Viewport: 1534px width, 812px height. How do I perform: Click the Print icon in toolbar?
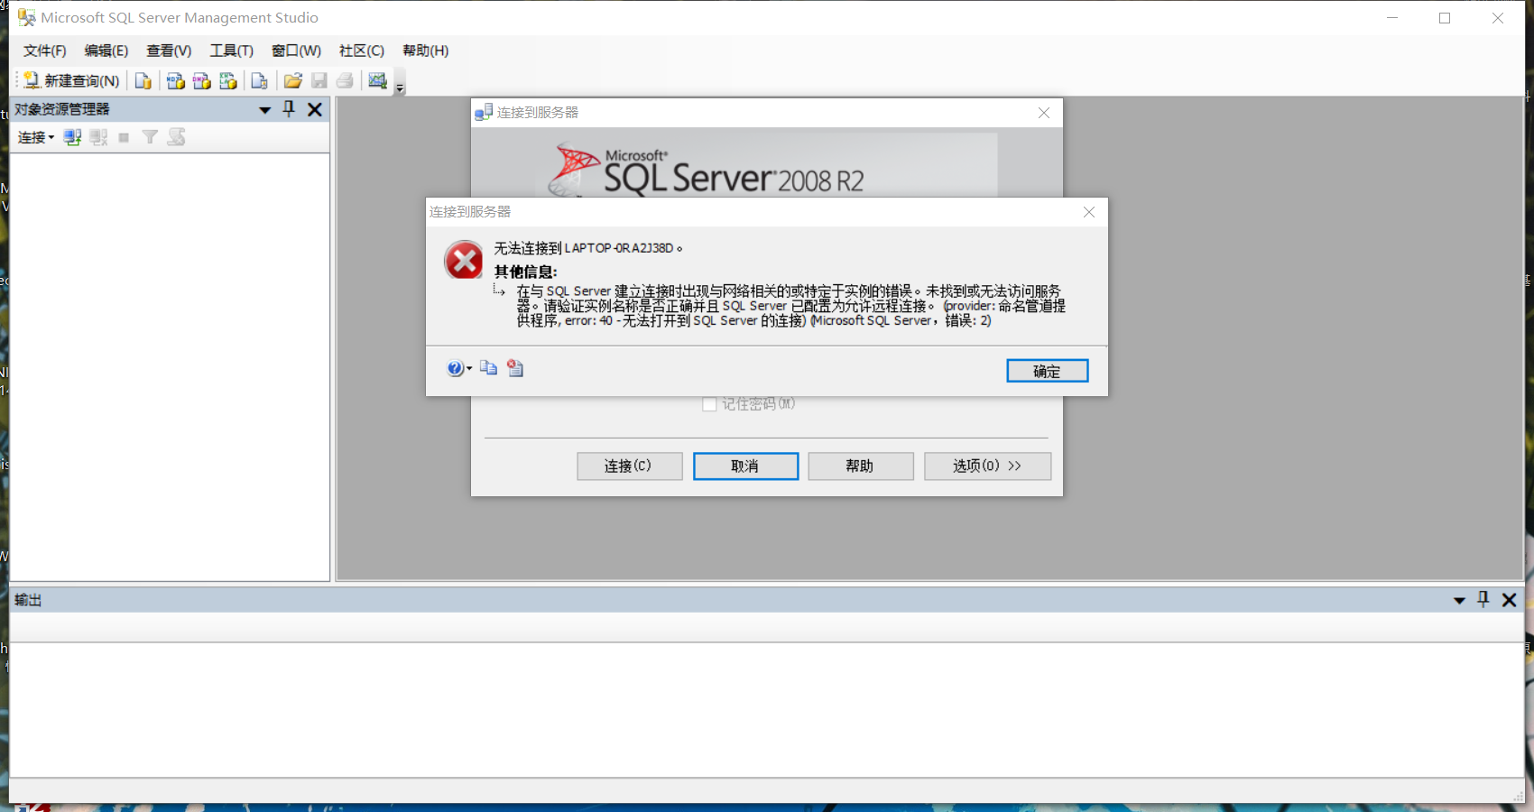pyautogui.click(x=345, y=80)
